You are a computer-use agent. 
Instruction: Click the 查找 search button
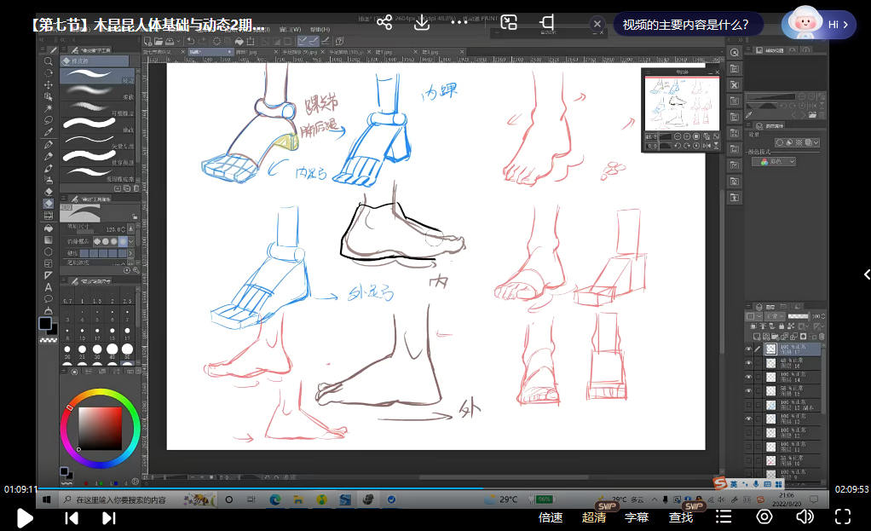(x=681, y=517)
